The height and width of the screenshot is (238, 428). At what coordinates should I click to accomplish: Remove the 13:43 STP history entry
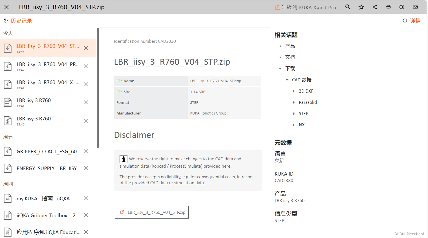(86, 48)
